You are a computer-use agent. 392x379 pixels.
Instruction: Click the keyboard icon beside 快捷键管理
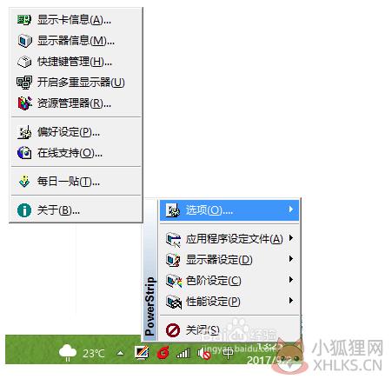24,62
